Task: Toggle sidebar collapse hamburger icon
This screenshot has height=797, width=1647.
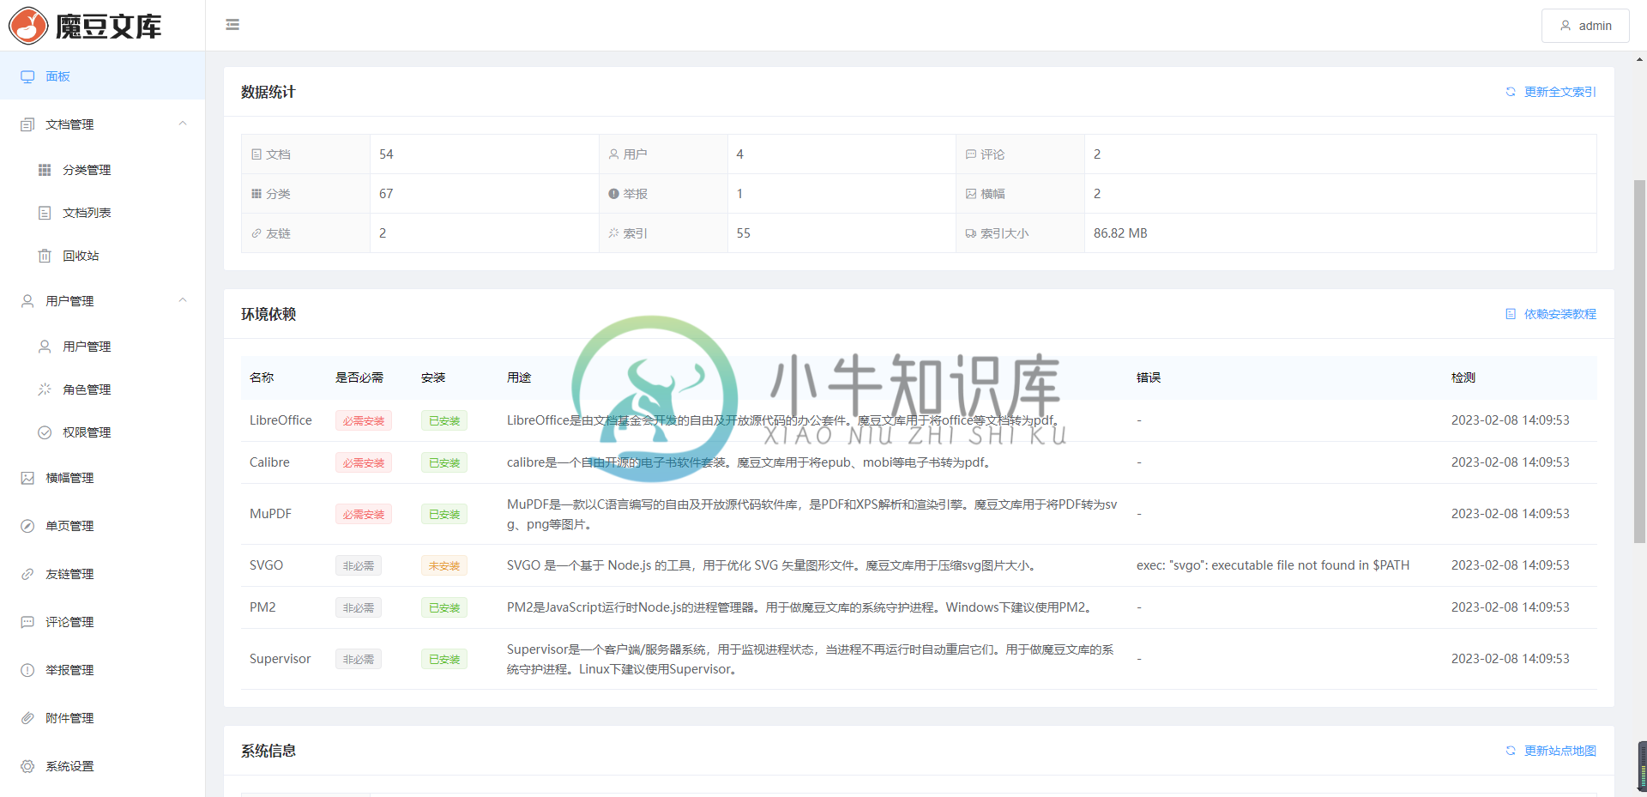Action: pos(232,25)
